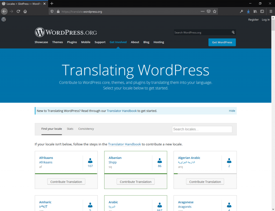Click the Albanian contributors person icon
Screen dimensions: 275x211
click(x=160, y=161)
